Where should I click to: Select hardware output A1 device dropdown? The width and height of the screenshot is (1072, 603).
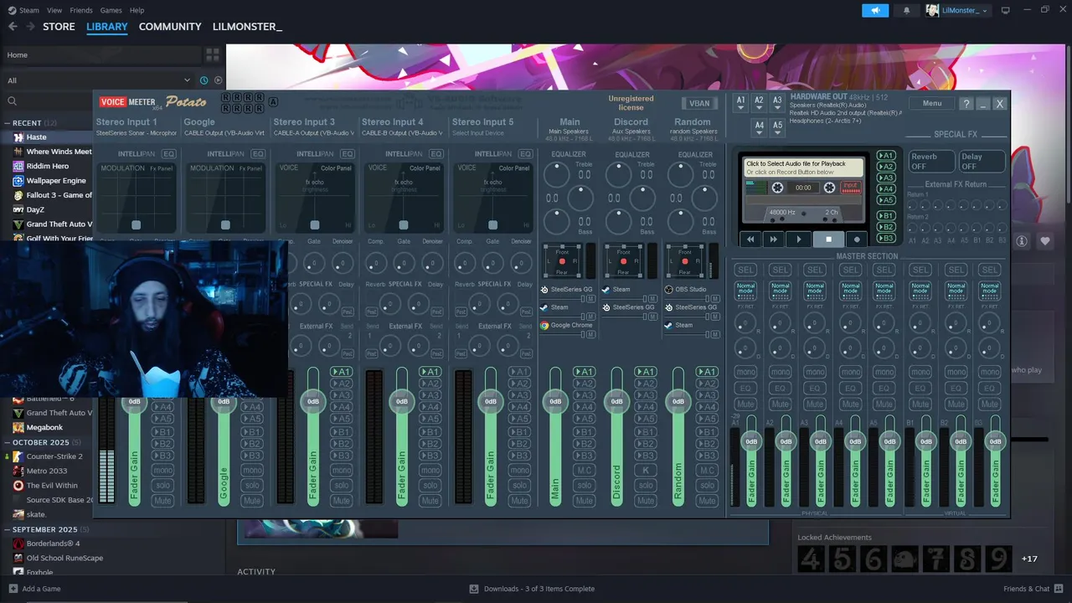coord(740,102)
